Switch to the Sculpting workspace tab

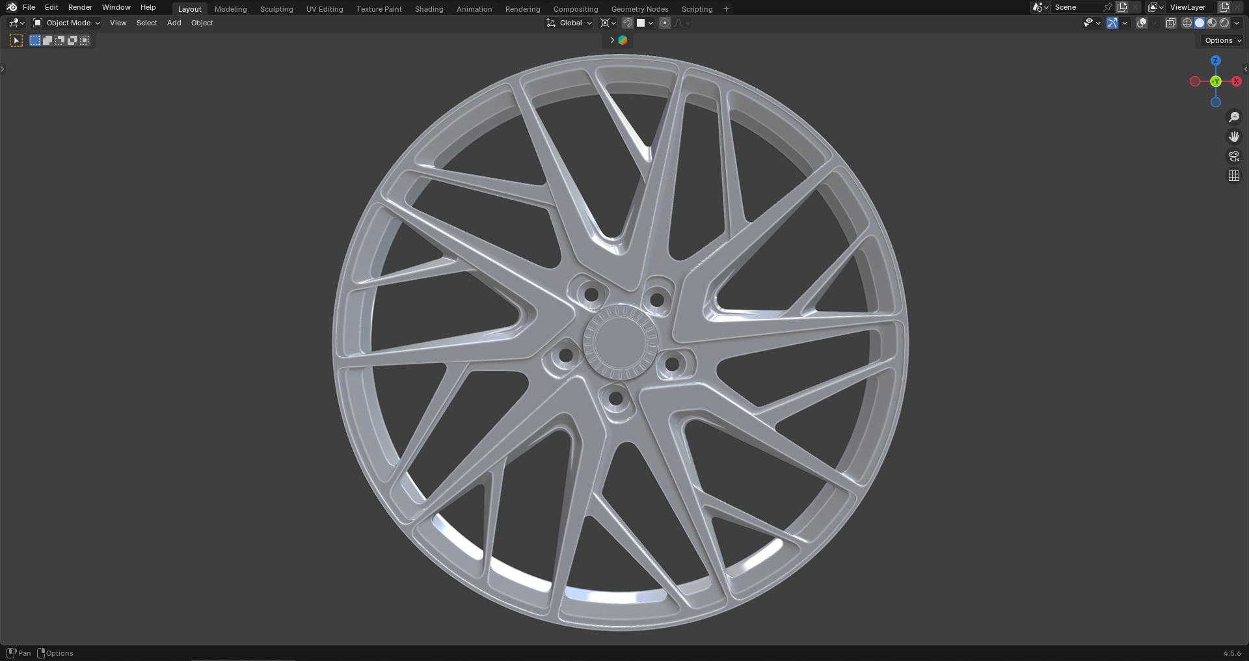click(276, 9)
